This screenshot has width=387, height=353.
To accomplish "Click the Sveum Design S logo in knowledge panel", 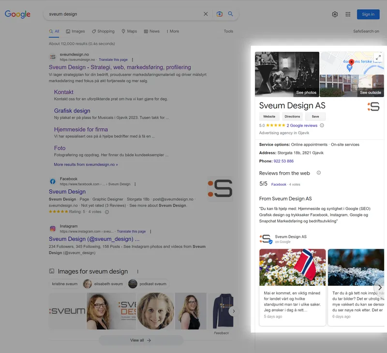I will point(373,106).
